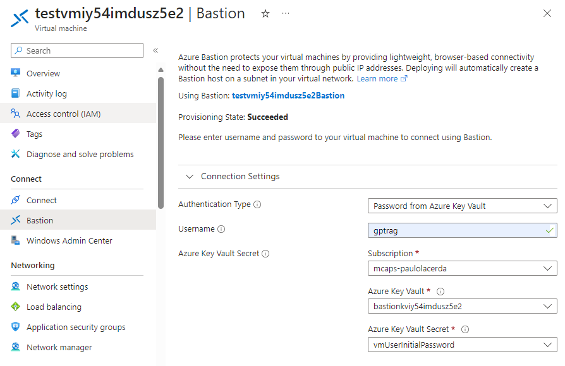Click the Connect plug icon
The width and height of the screenshot is (565, 366).
click(16, 200)
